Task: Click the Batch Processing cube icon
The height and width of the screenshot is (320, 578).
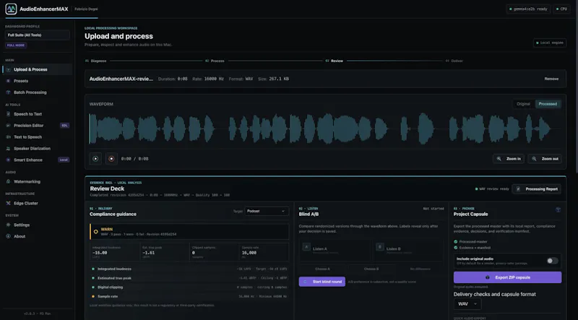Action: tap(8, 92)
